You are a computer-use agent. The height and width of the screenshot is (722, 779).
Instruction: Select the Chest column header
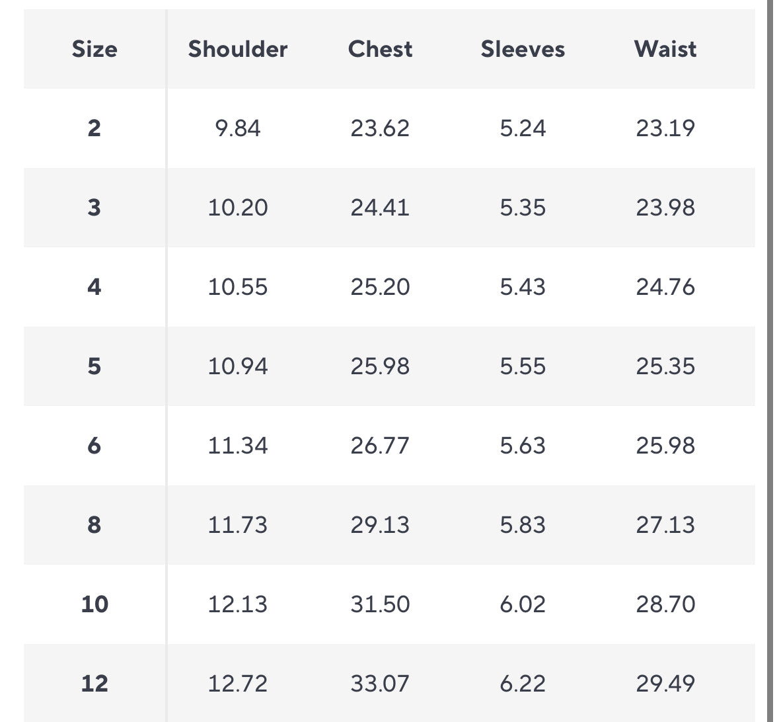pyautogui.click(x=380, y=49)
